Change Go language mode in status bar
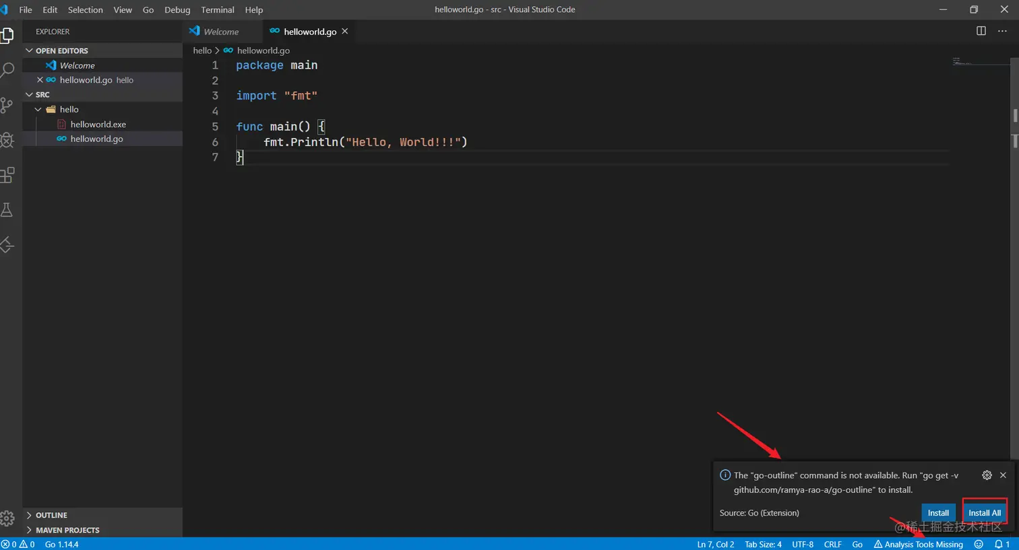The height and width of the screenshot is (550, 1019). click(857, 544)
